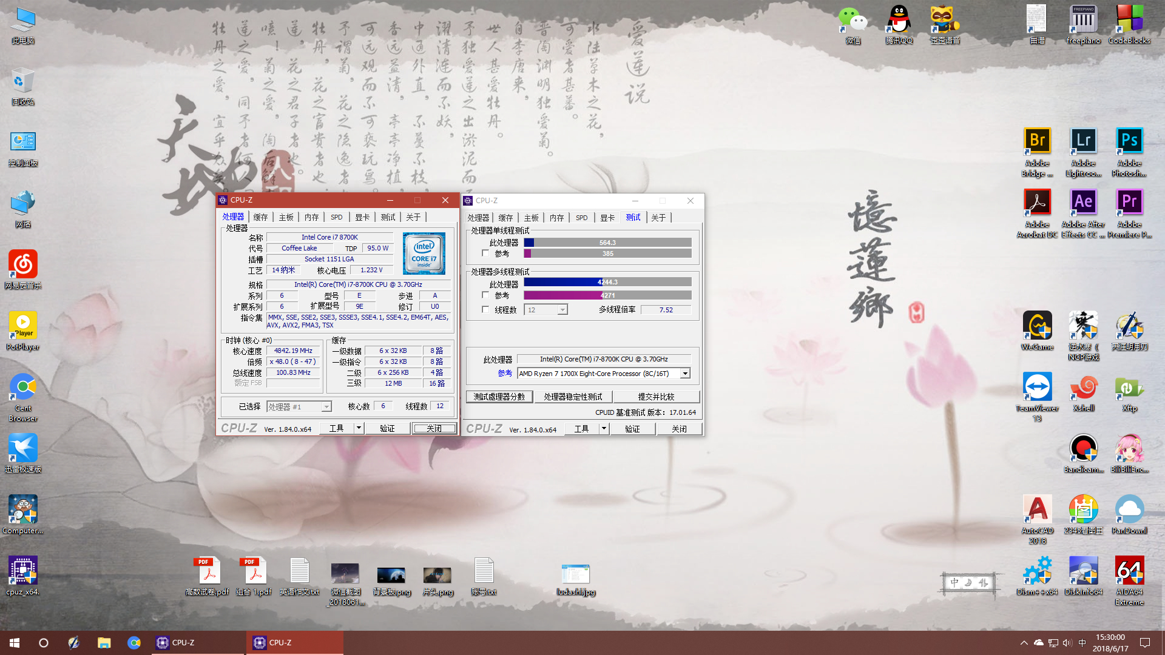1165x655 pixels.
Task: Click single-thread 564.3 score bar
Action: click(x=607, y=243)
